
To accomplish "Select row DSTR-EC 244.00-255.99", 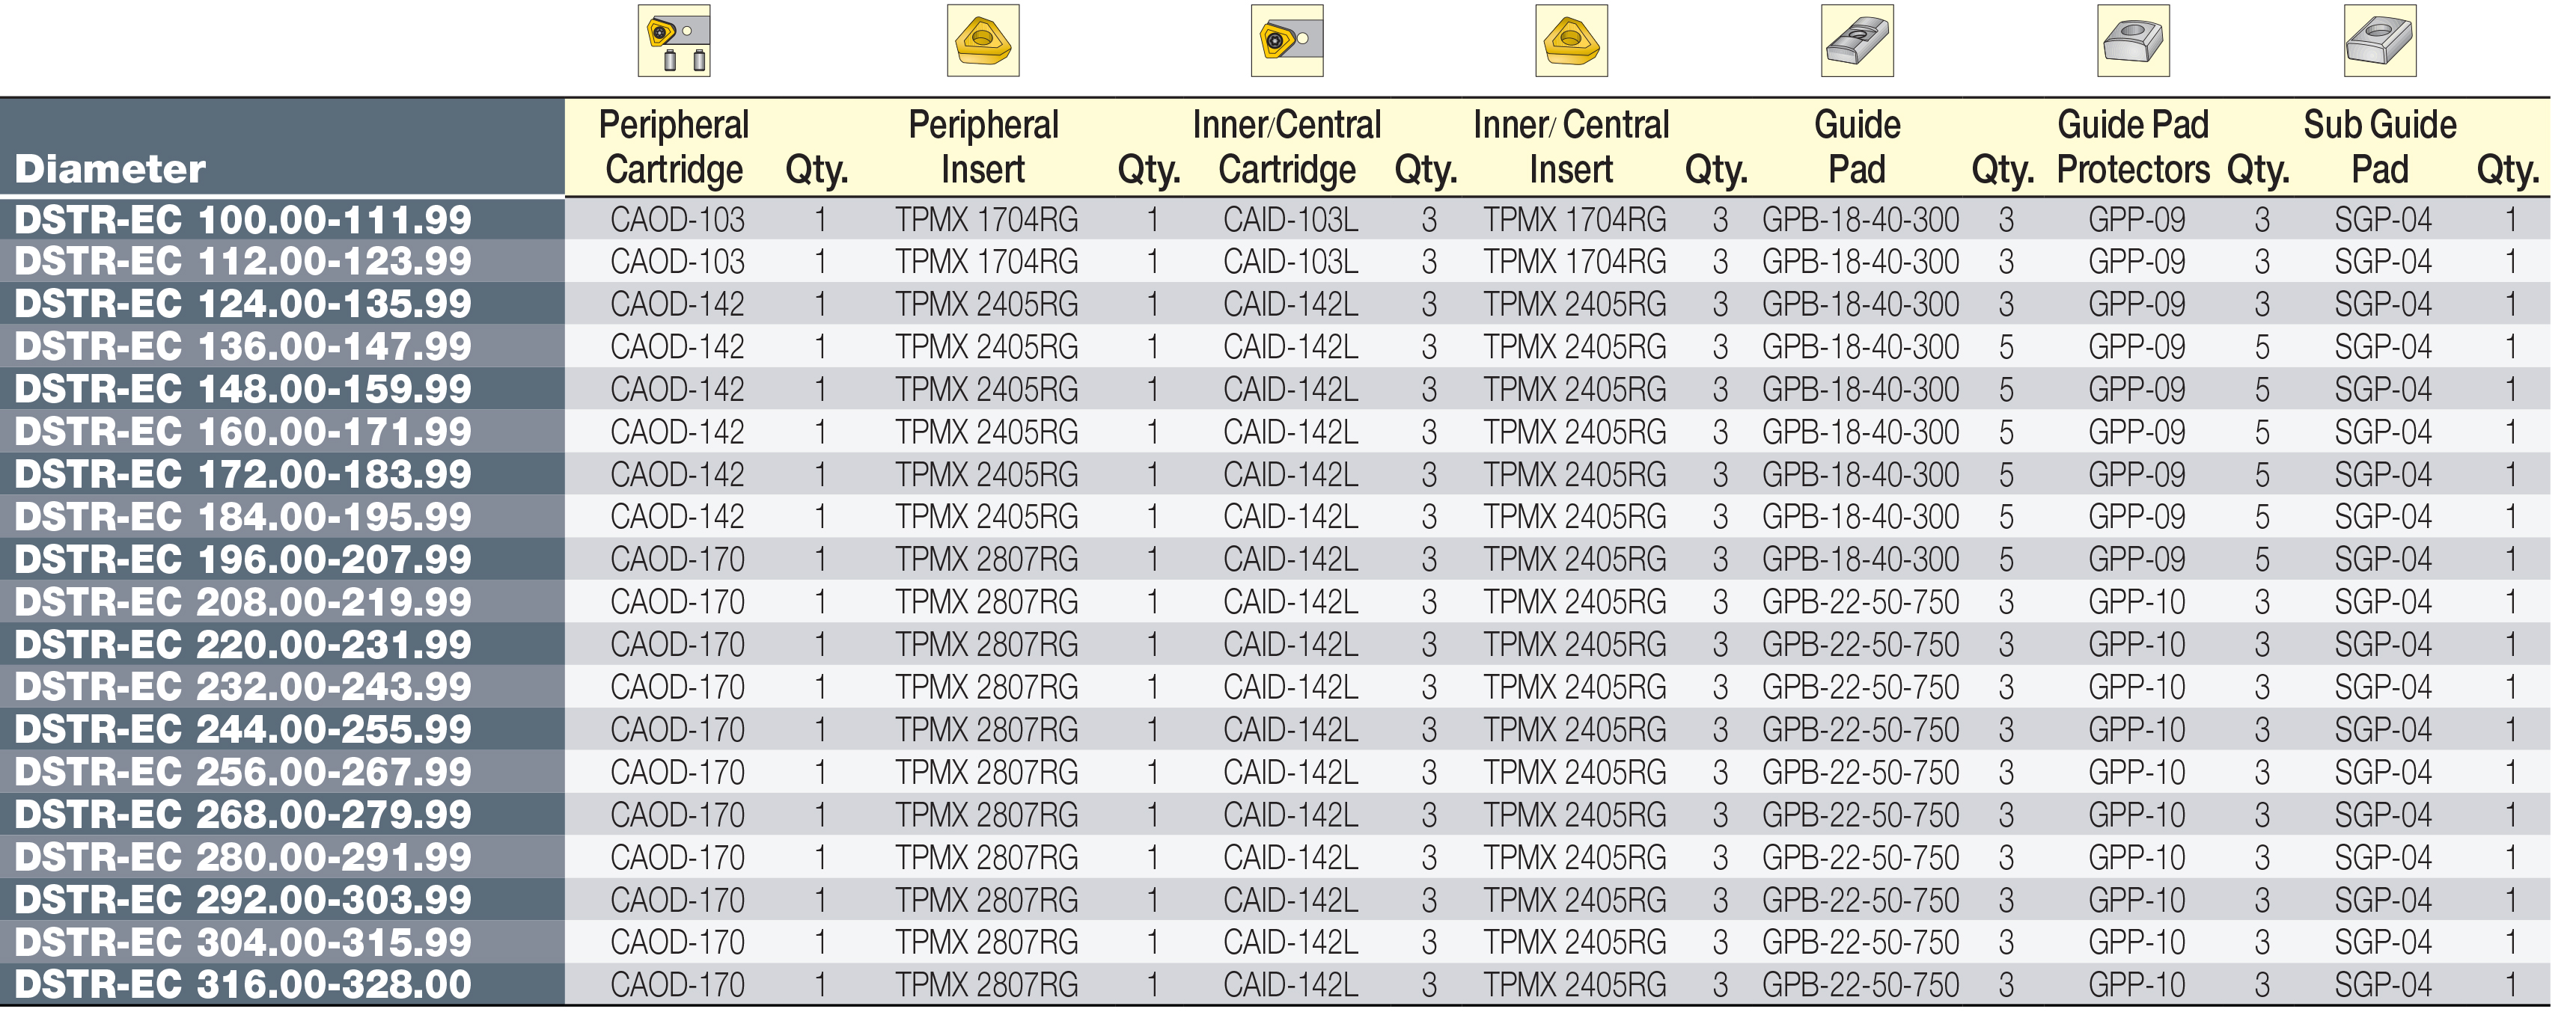I will click(x=1275, y=729).
